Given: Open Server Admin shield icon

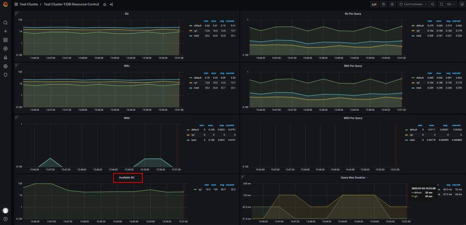Looking at the screenshot, I should pos(5,75).
